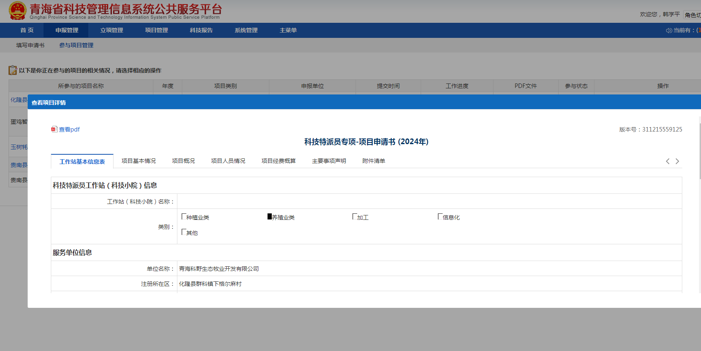Click the 项目类别 column header
Viewport: 701px width, 351px height.
225,86
